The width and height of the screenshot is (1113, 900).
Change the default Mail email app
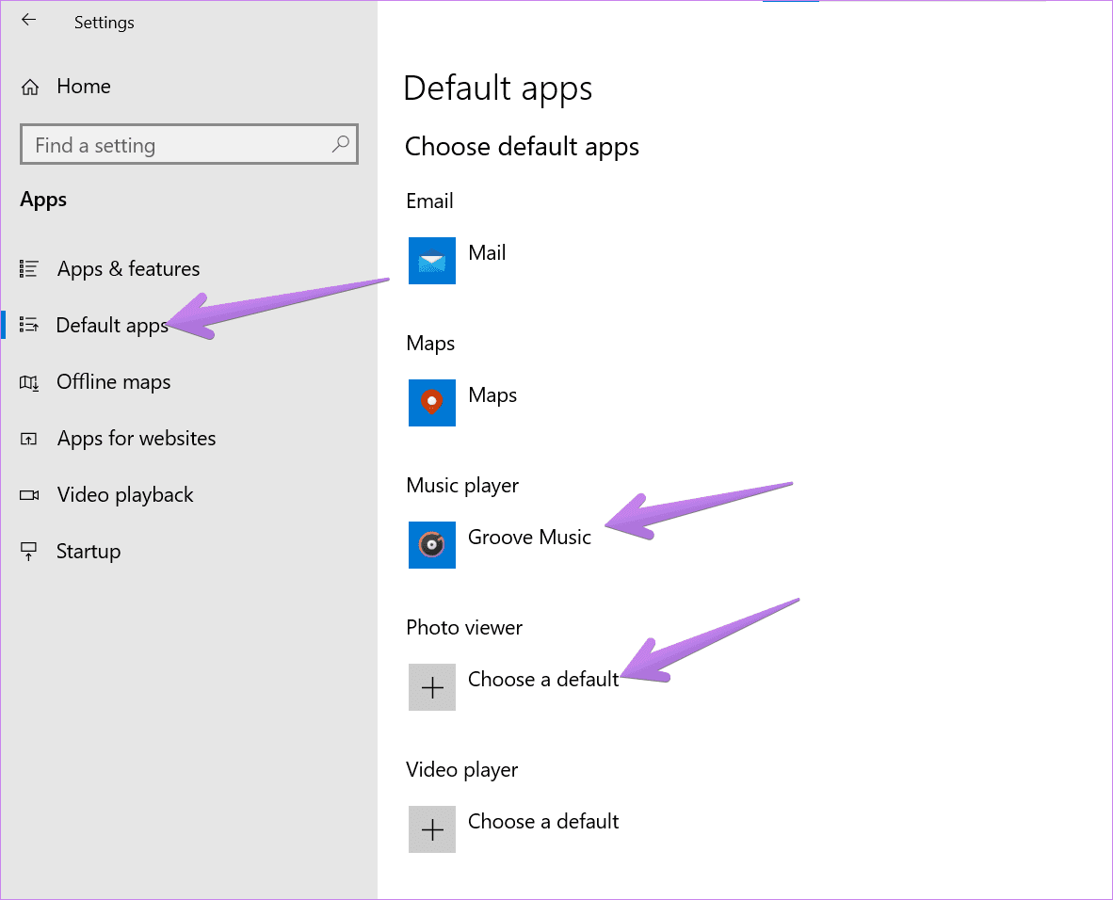point(487,253)
